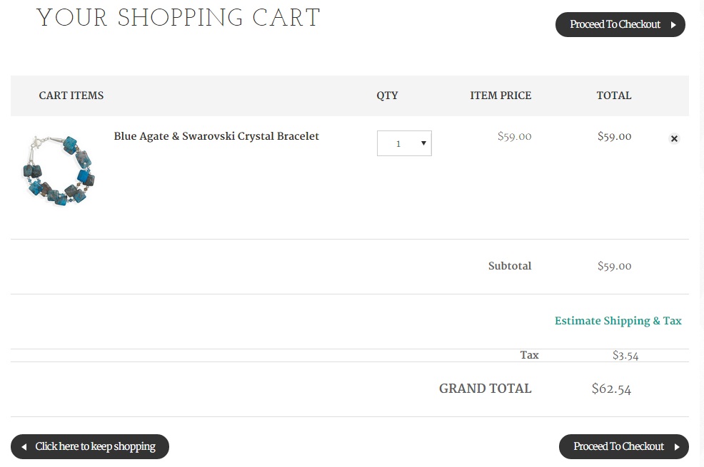Open the quantity dropdown for the bracelet
The image size is (704, 467).
(404, 143)
